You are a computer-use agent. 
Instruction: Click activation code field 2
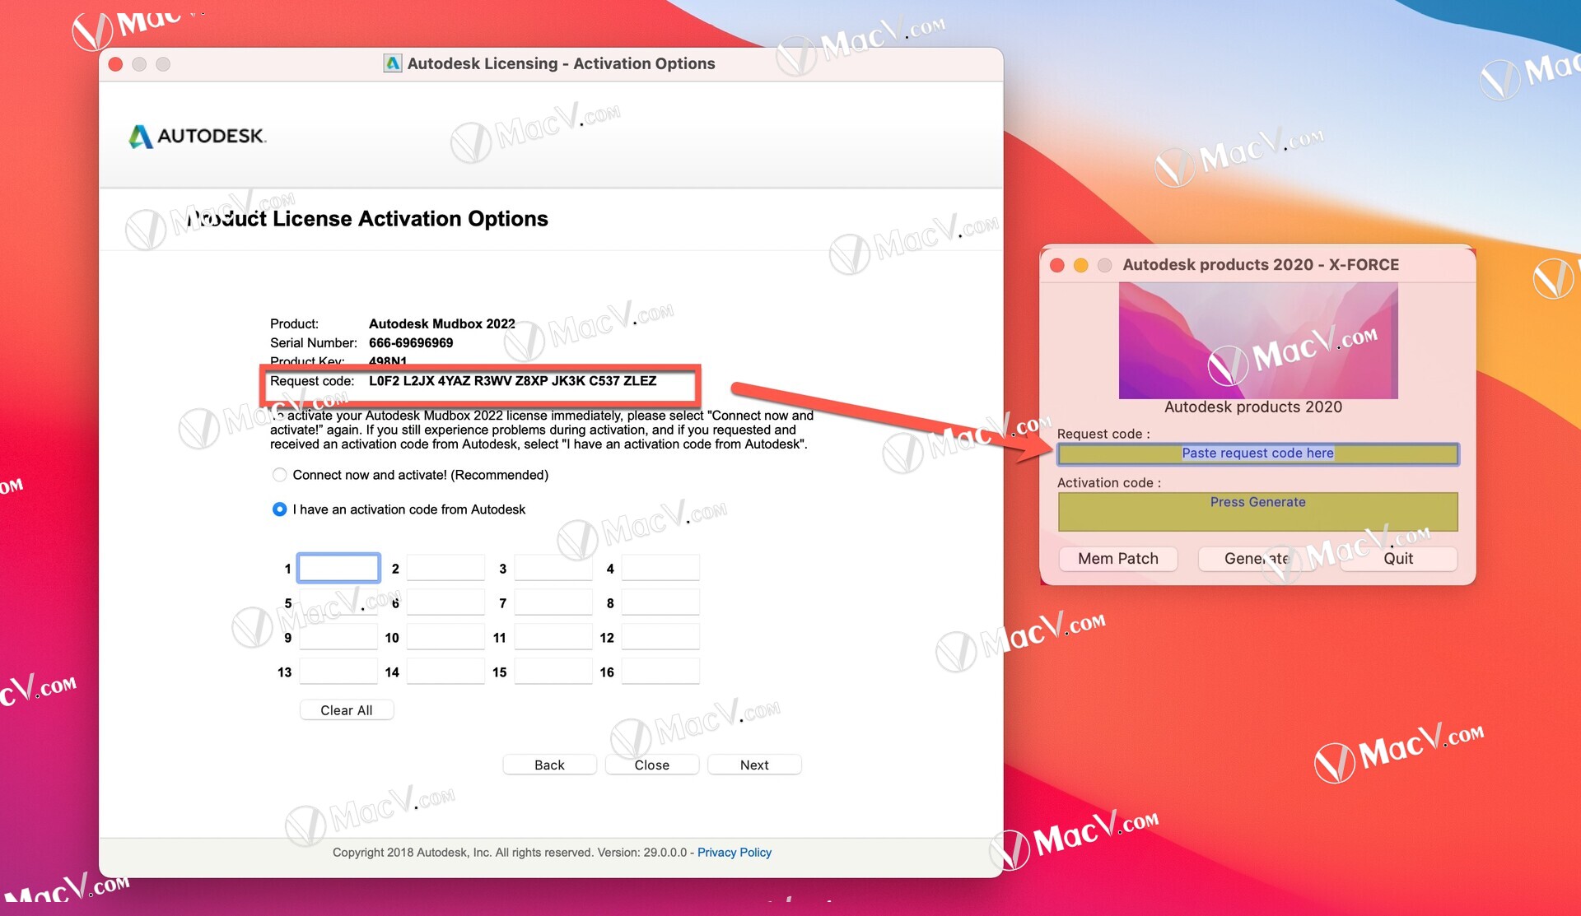coord(445,568)
